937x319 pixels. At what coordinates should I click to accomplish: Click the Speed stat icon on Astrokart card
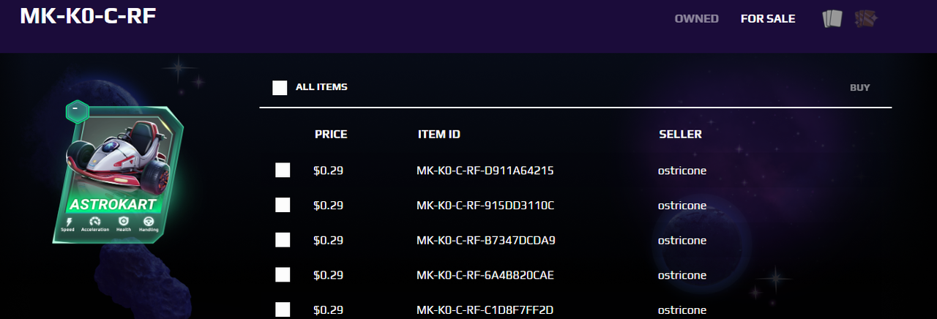pyautogui.click(x=68, y=221)
